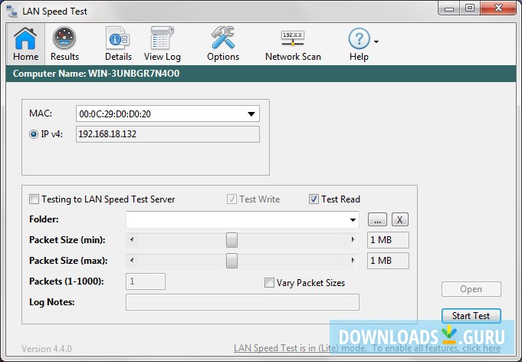Launch Network Scan tool
The height and width of the screenshot is (362, 522).
pyautogui.click(x=293, y=44)
